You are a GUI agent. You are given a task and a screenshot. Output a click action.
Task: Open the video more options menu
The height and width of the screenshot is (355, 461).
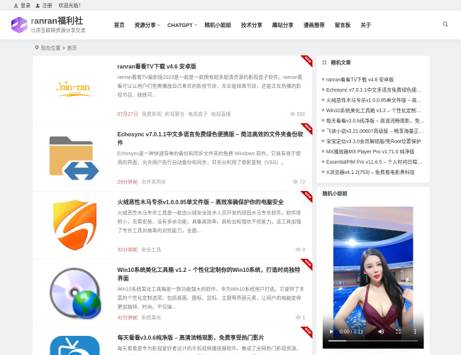pos(415,332)
